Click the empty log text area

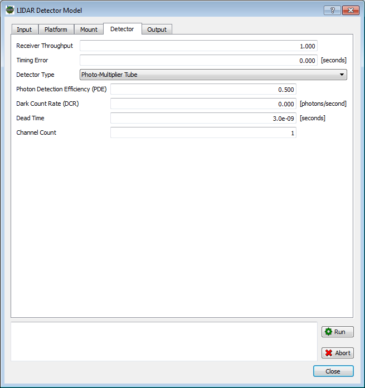164,341
